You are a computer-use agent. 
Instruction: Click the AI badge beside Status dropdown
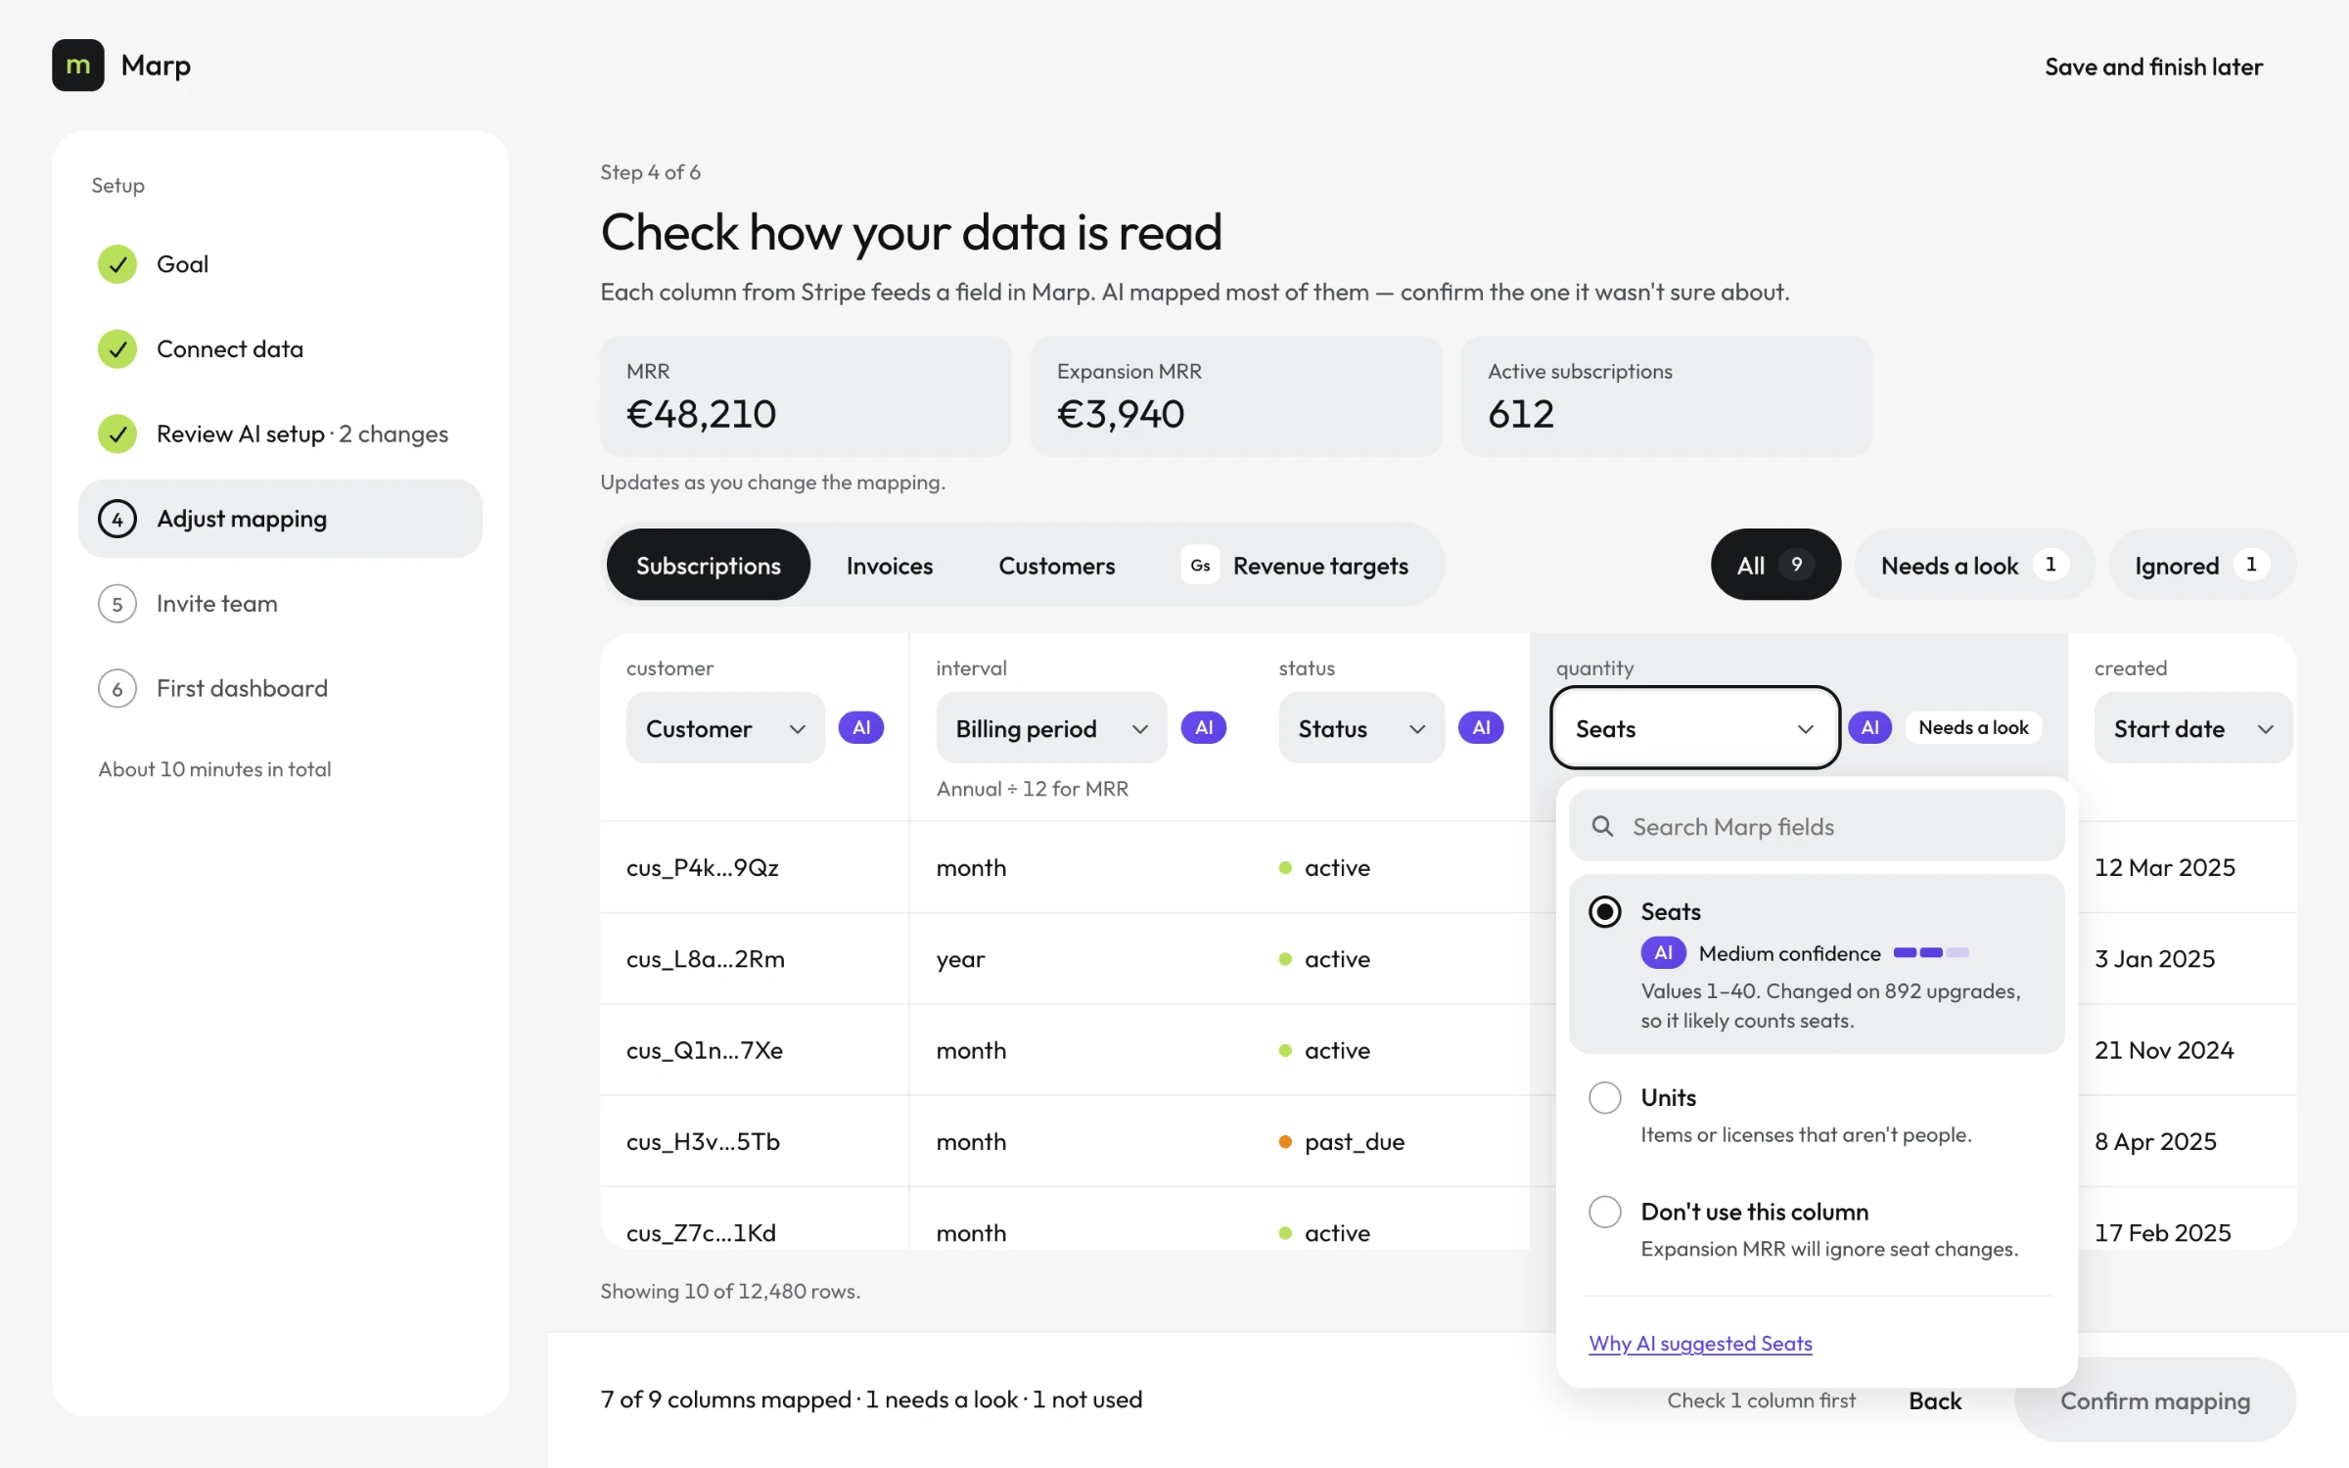click(1481, 727)
